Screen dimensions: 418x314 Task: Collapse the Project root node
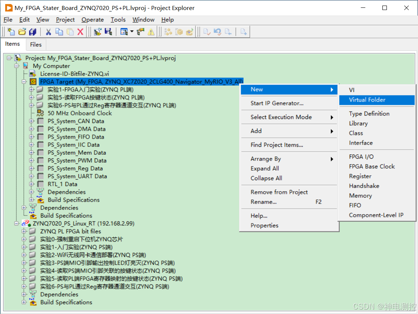9,58
